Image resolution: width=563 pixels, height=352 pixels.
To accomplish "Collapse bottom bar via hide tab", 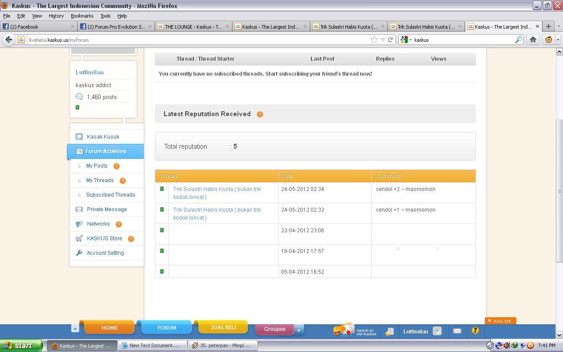I will (500, 321).
